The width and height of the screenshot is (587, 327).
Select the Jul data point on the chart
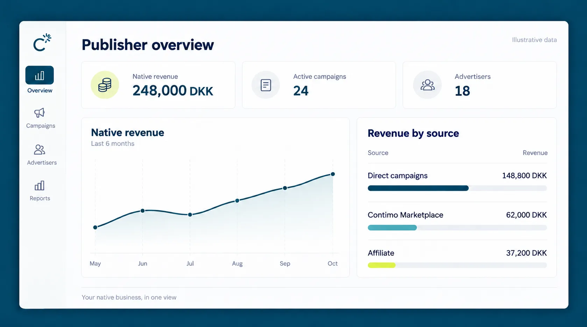(x=190, y=215)
